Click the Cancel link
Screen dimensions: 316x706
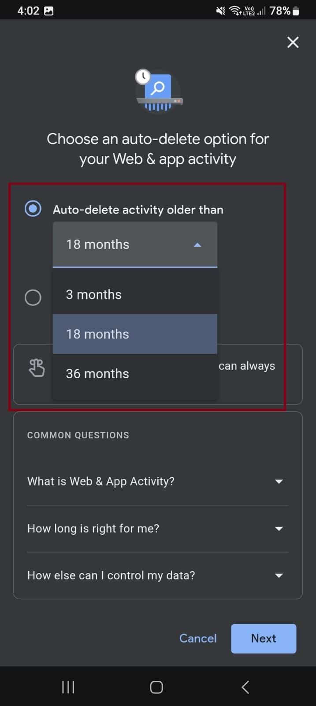(197, 638)
